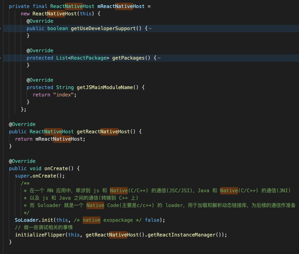Expand the folded getUseDeveloperSupport gutter chevron
This screenshot has height=254, width=299.
(1, 29)
